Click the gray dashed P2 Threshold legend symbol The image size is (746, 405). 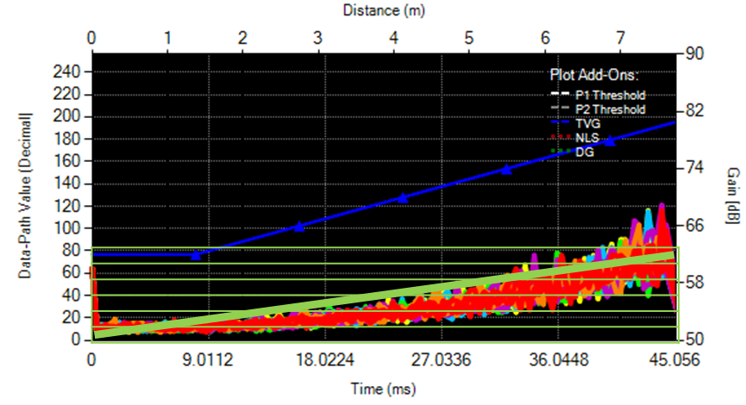tap(561, 109)
